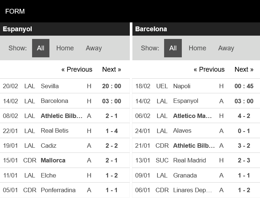260x201 pixels.
Task: Click the 1 - 4 score for Real Betis
Action: pyautogui.click(x=111, y=130)
